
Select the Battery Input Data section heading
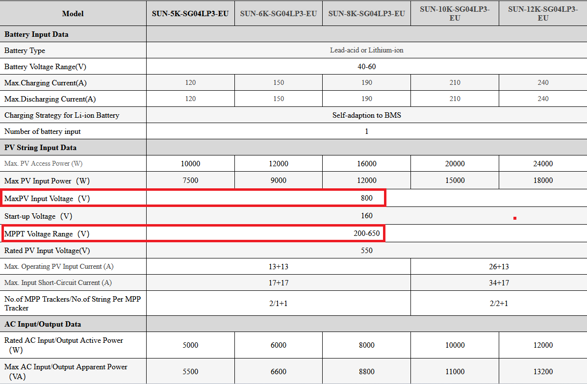coord(36,34)
